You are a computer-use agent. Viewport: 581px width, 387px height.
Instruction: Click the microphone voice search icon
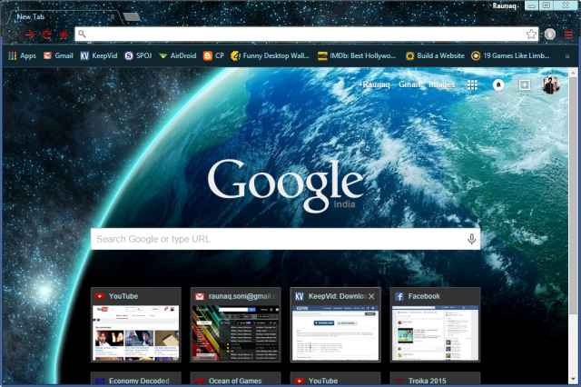471,239
